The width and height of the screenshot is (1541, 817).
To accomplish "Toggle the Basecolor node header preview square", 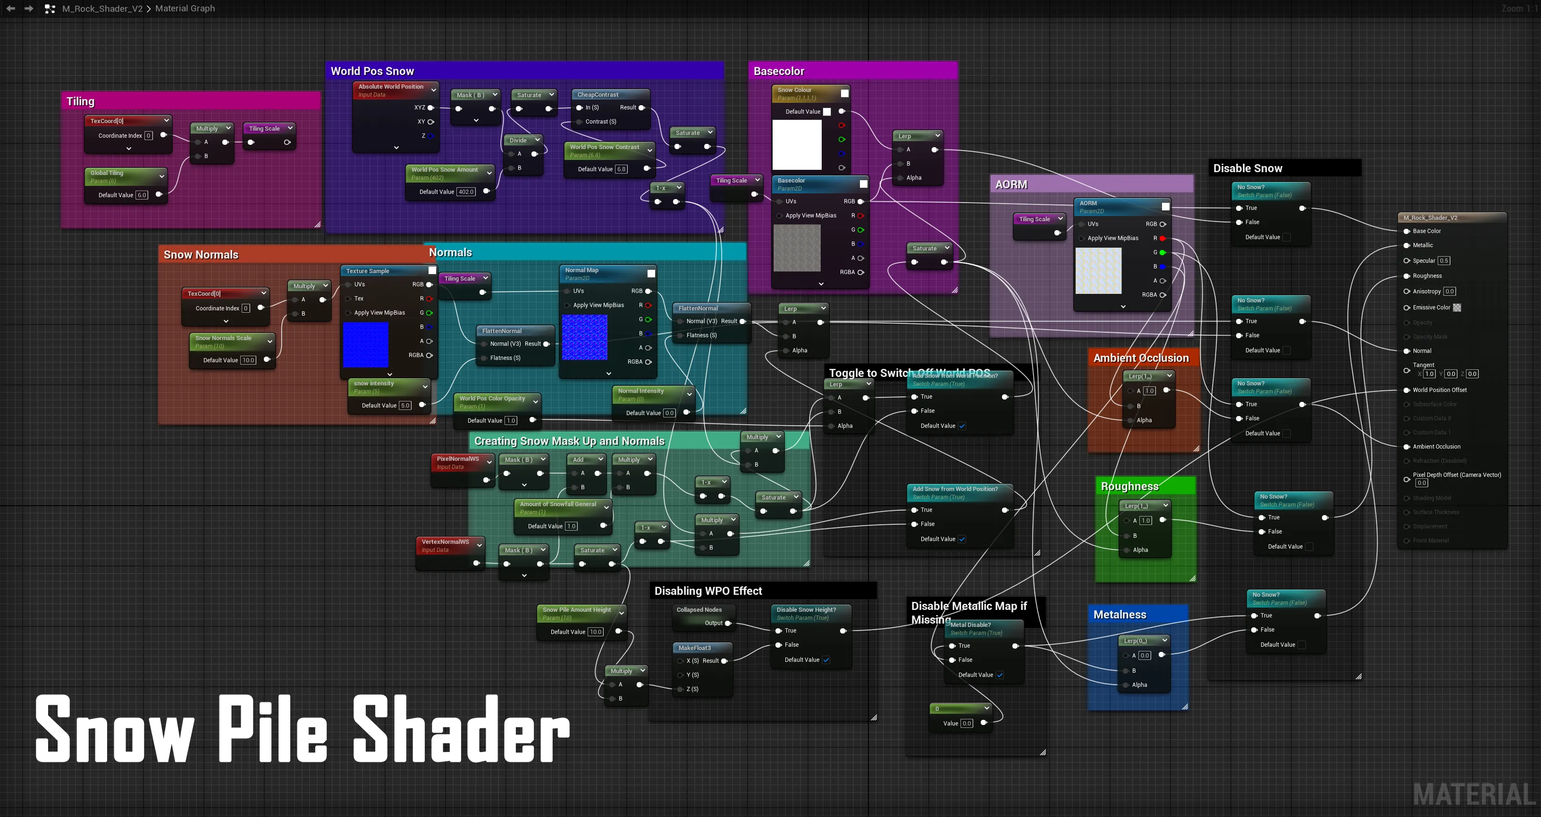I will coord(863,184).
